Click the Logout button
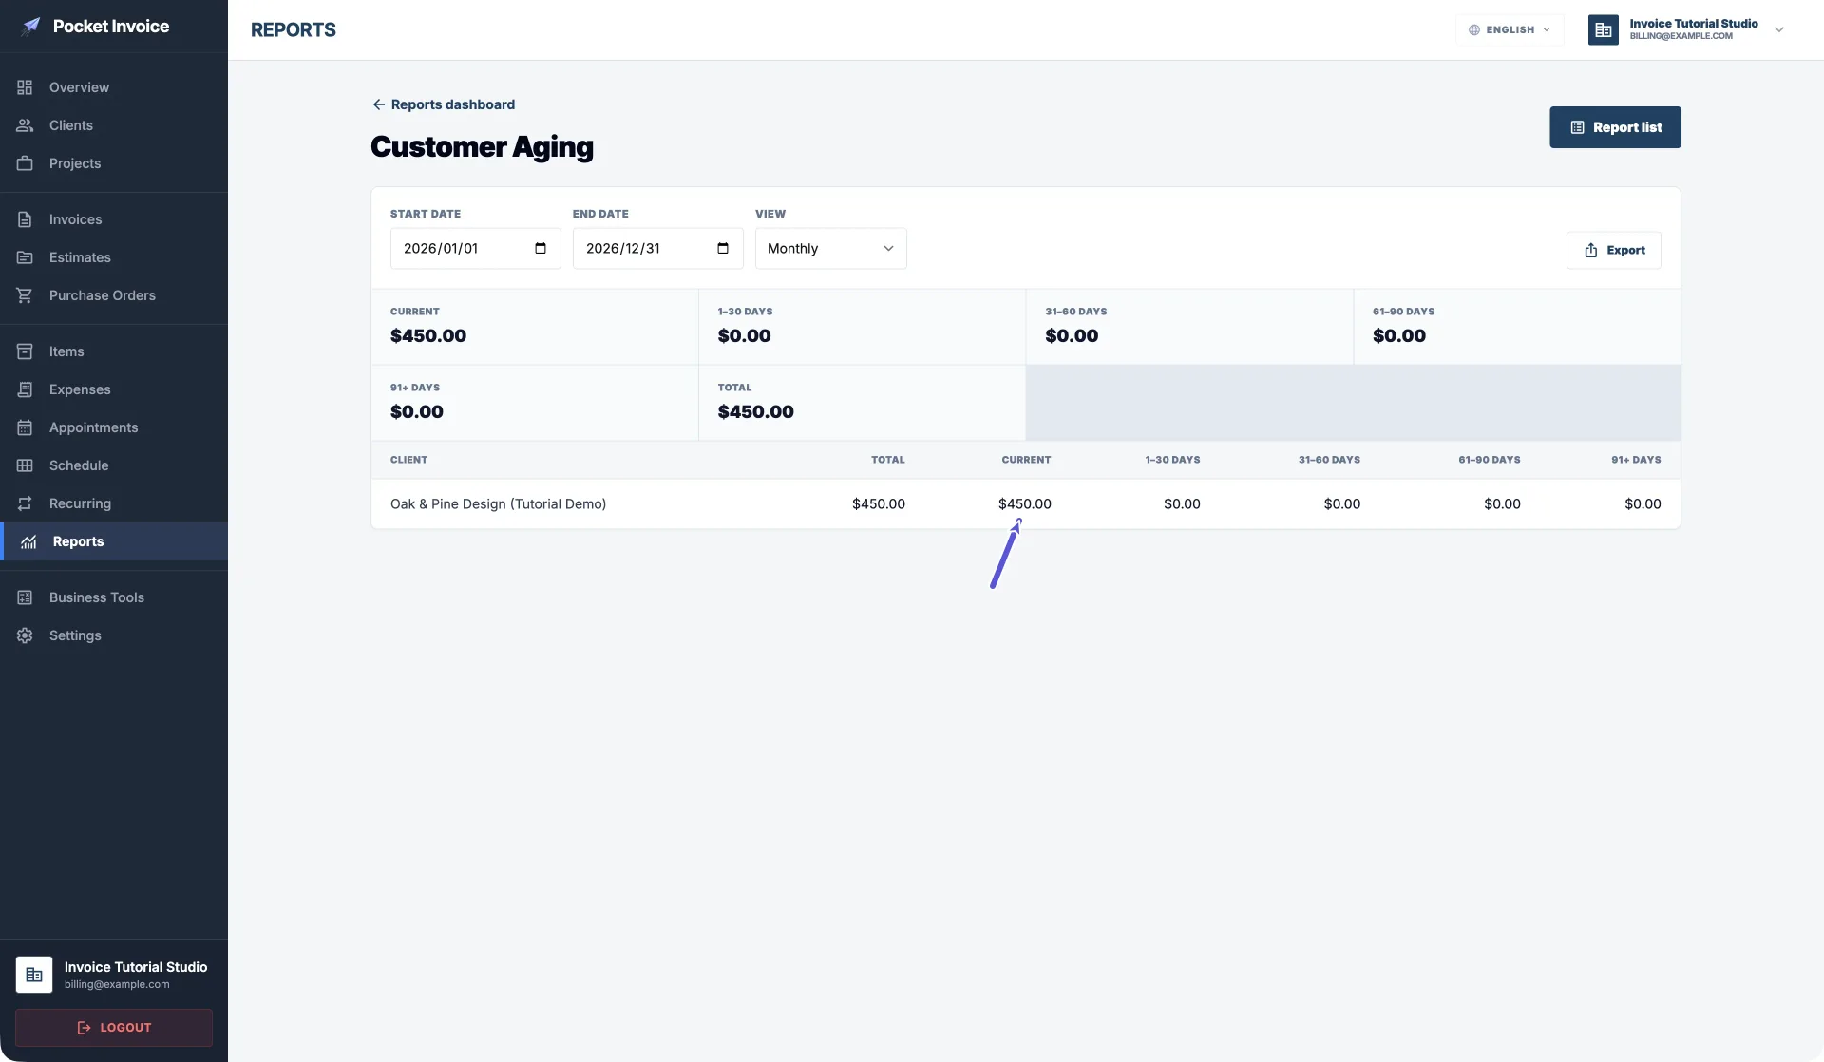The height and width of the screenshot is (1062, 1824). (114, 1028)
